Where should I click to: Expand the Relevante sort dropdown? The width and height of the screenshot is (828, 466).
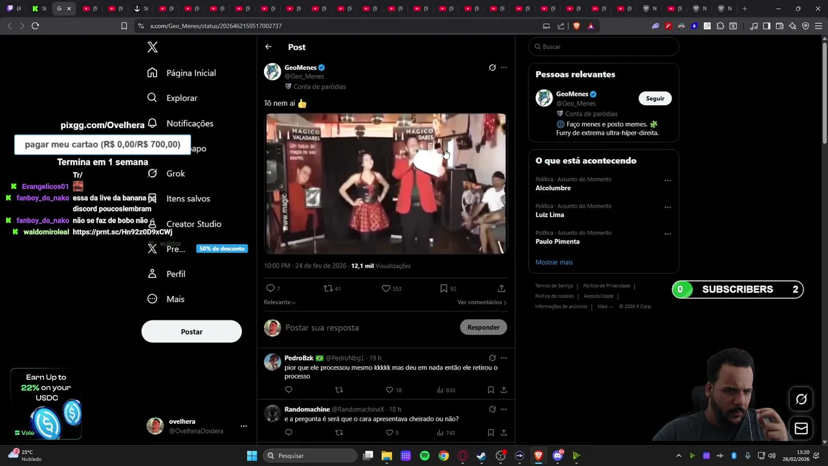point(280,302)
